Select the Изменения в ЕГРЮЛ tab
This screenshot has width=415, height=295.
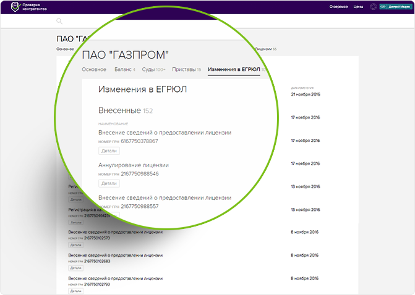[x=235, y=70]
